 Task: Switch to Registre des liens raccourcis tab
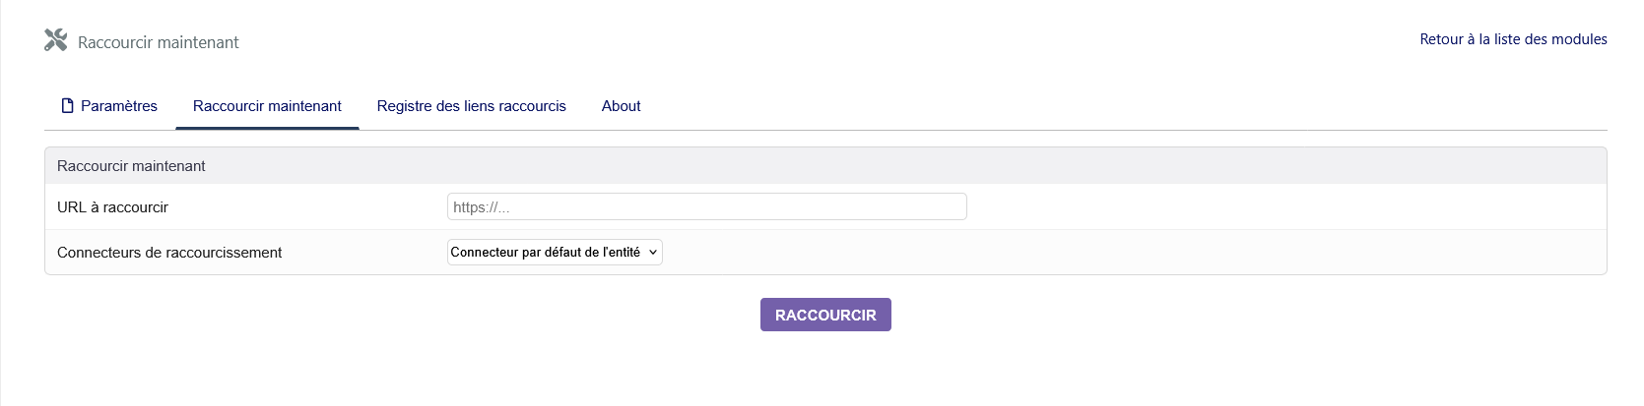[472, 106]
